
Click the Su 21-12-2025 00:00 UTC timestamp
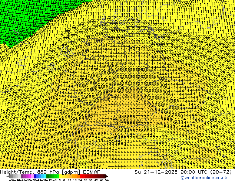click(x=183, y=172)
